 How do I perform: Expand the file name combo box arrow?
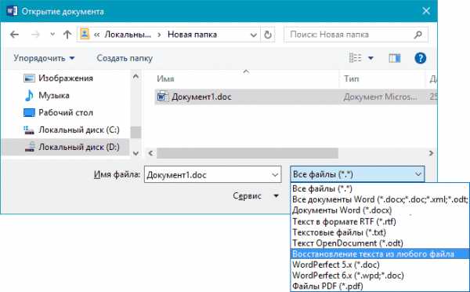pos(275,175)
